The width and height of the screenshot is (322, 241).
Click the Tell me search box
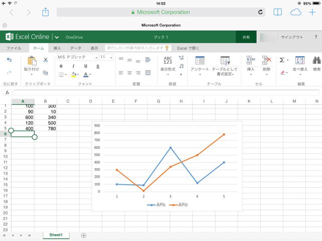137,48
